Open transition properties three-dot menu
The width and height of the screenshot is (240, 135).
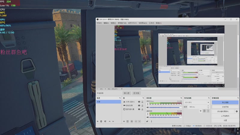208,111
